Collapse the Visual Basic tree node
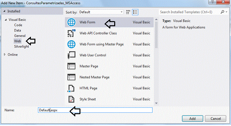Viewport: 231px width, 126px height. (6, 20)
